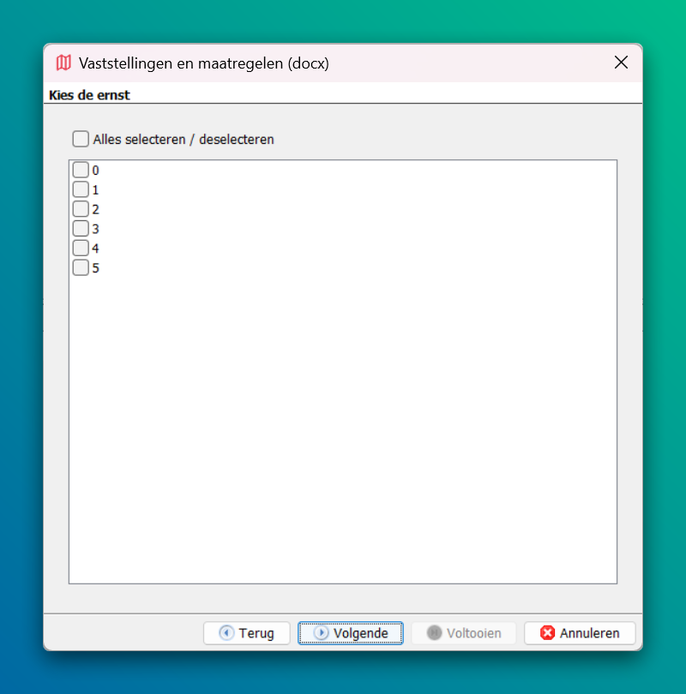The width and height of the screenshot is (686, 694).
Task: Close the Vaststellingen en maatregelen dialog
Action: click(622, 63)
